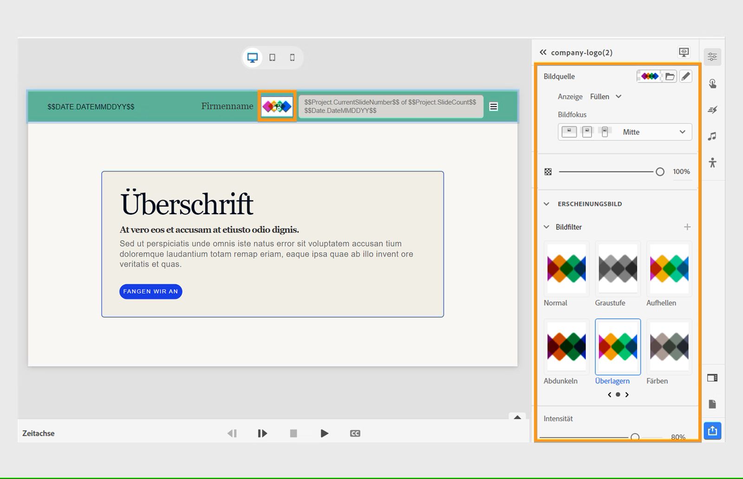This screenshot has height=479, width=743.
Task: Step back to previous frame in timeline
Action: 232,434
